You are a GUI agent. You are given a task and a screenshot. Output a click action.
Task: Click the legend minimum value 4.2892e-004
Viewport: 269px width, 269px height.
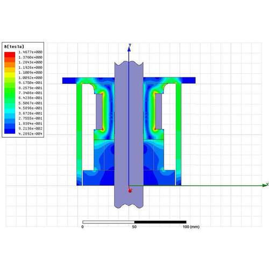click(x=31, y=134)
